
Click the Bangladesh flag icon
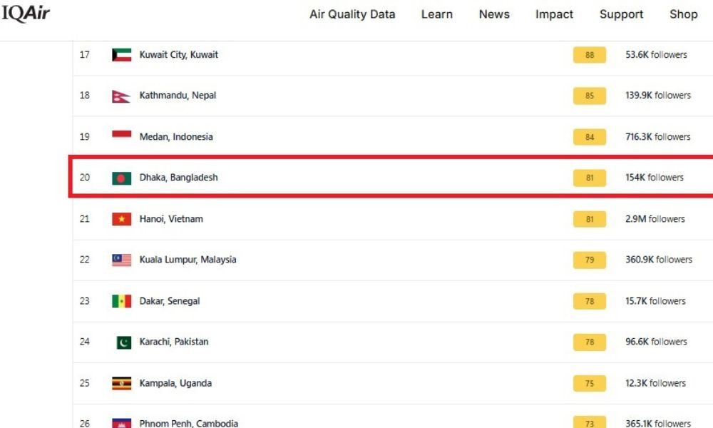click(x=121, y=178)
